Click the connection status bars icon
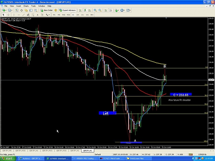The height and width of the screenshot is (161, 215). pyautogui.click(x=191, y=154)
